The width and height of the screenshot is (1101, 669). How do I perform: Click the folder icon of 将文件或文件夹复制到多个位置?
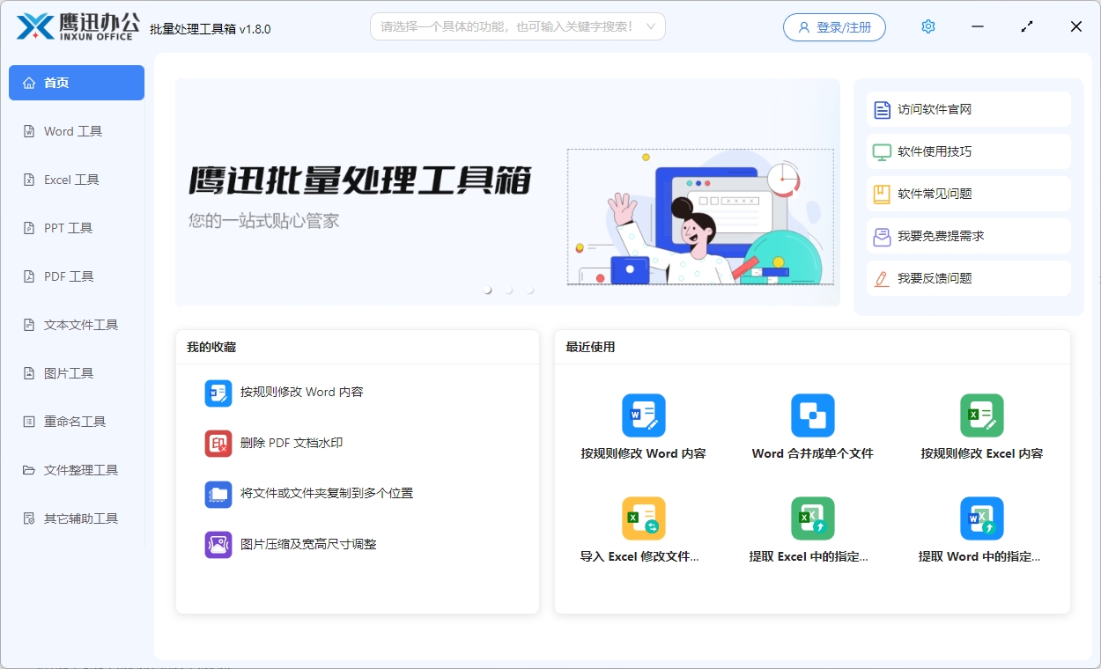218,494
